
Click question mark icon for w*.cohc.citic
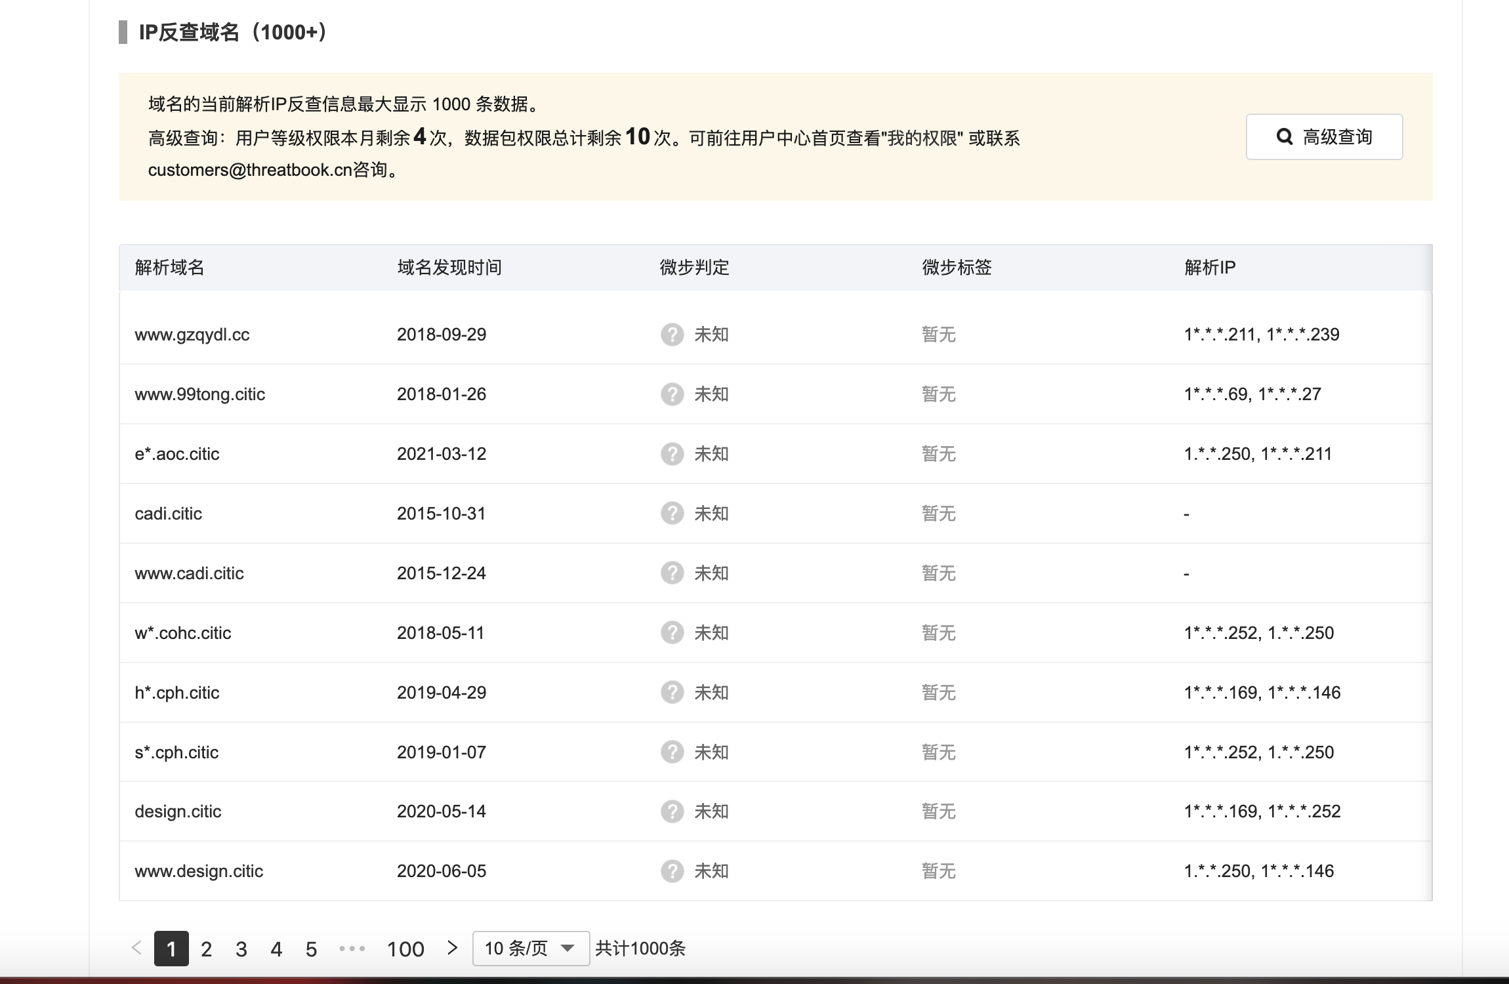(x=672, y=633)
